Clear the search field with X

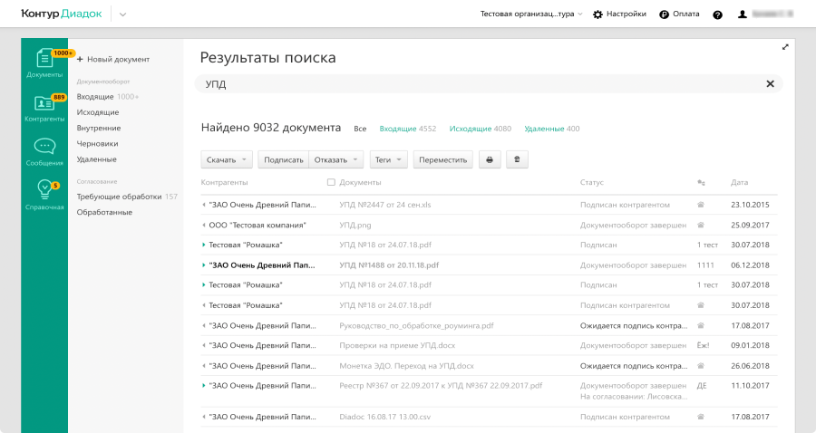[x=770, y=84]
